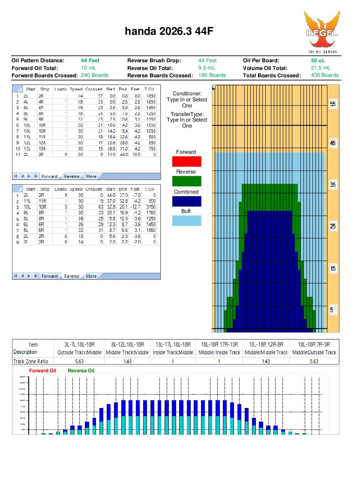Open the More tab in upper table
This screenshot has height=502, width=354.
91,176
